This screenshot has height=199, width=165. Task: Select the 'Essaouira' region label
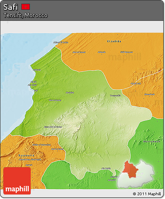point(27,155)
